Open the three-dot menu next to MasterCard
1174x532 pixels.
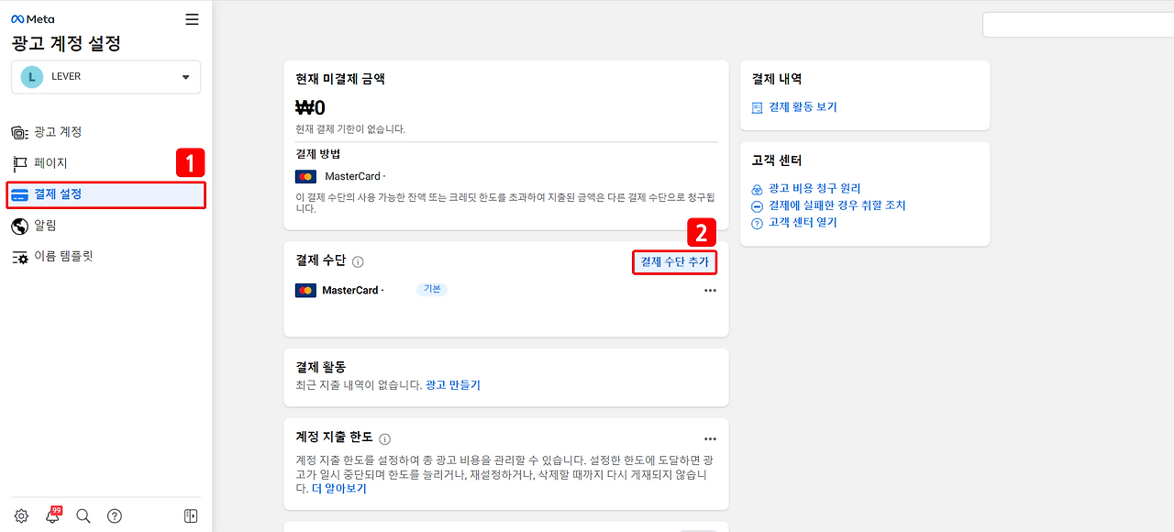point(712,291)
